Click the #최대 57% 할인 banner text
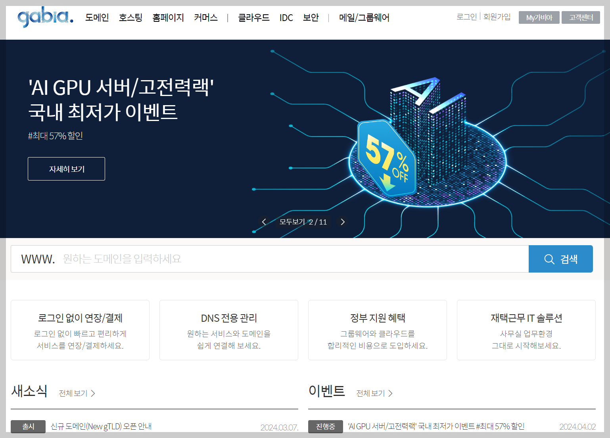 pos(56,136)
